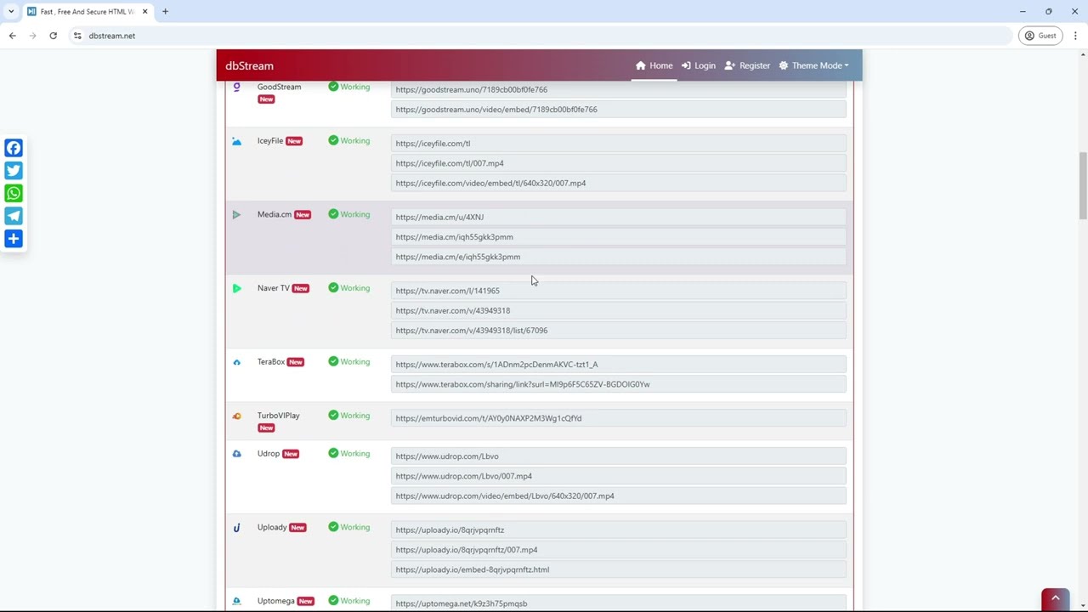The image size is (1088, 612).
Task: Select the https://www.udrop.com/Lbvo URL
Action: point(619,456)
